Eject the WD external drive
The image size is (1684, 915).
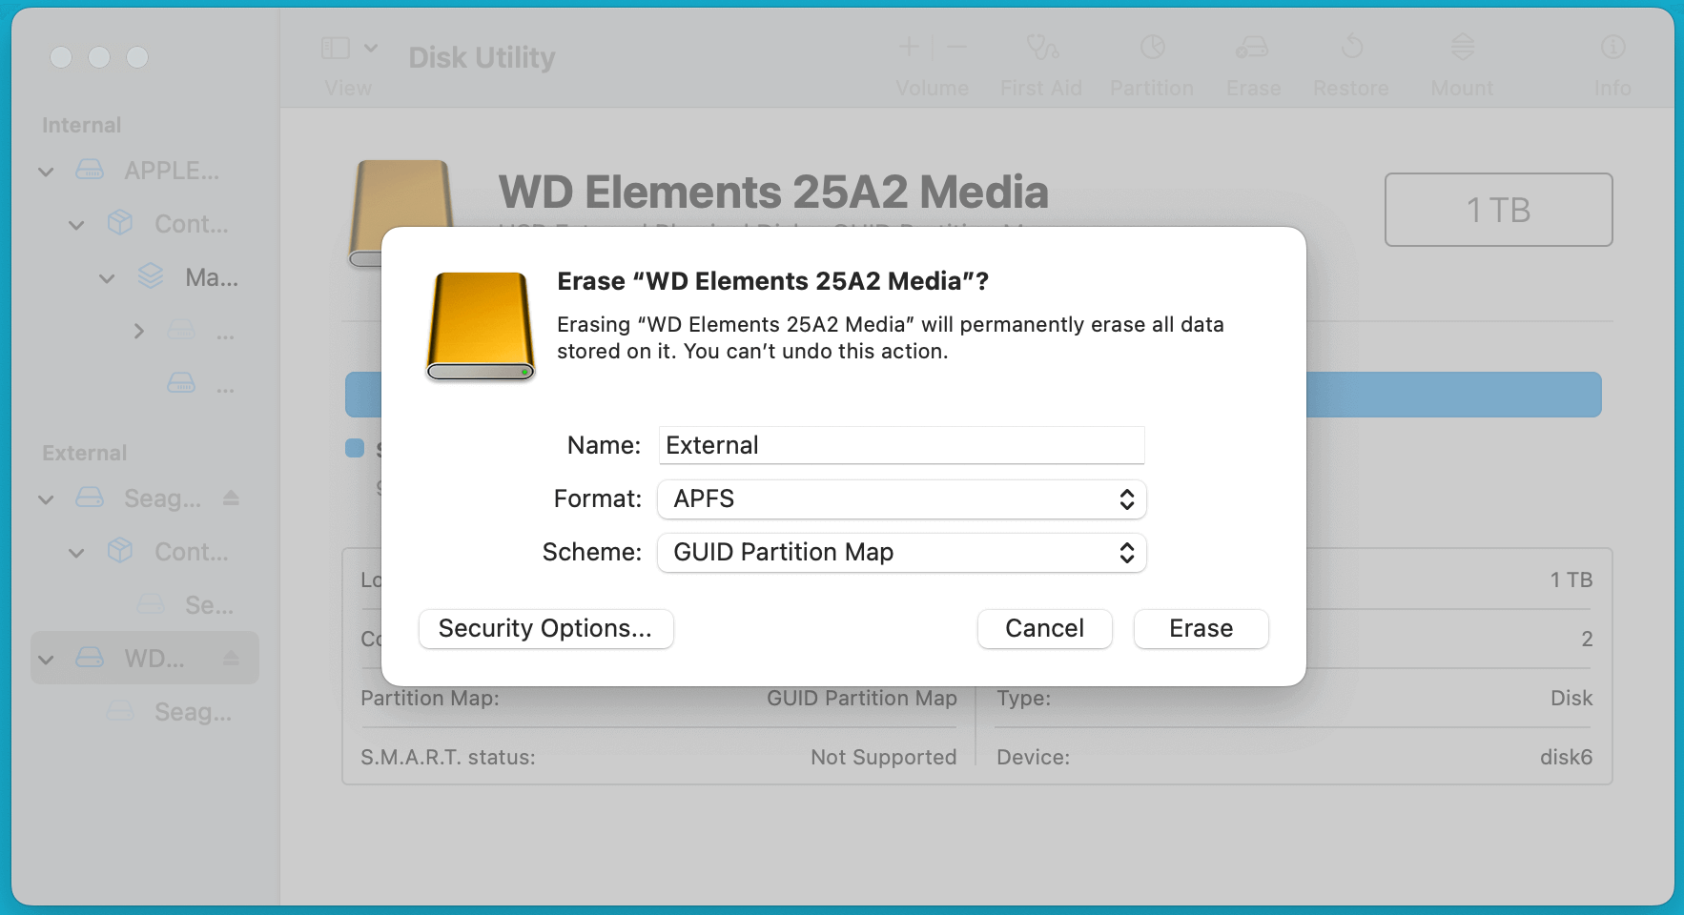232,658
